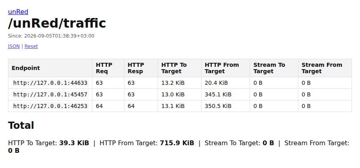This screenshot has height=168, width=360.
Task: Click the HTTP To Target column header
Action: (x=180, y=68)
